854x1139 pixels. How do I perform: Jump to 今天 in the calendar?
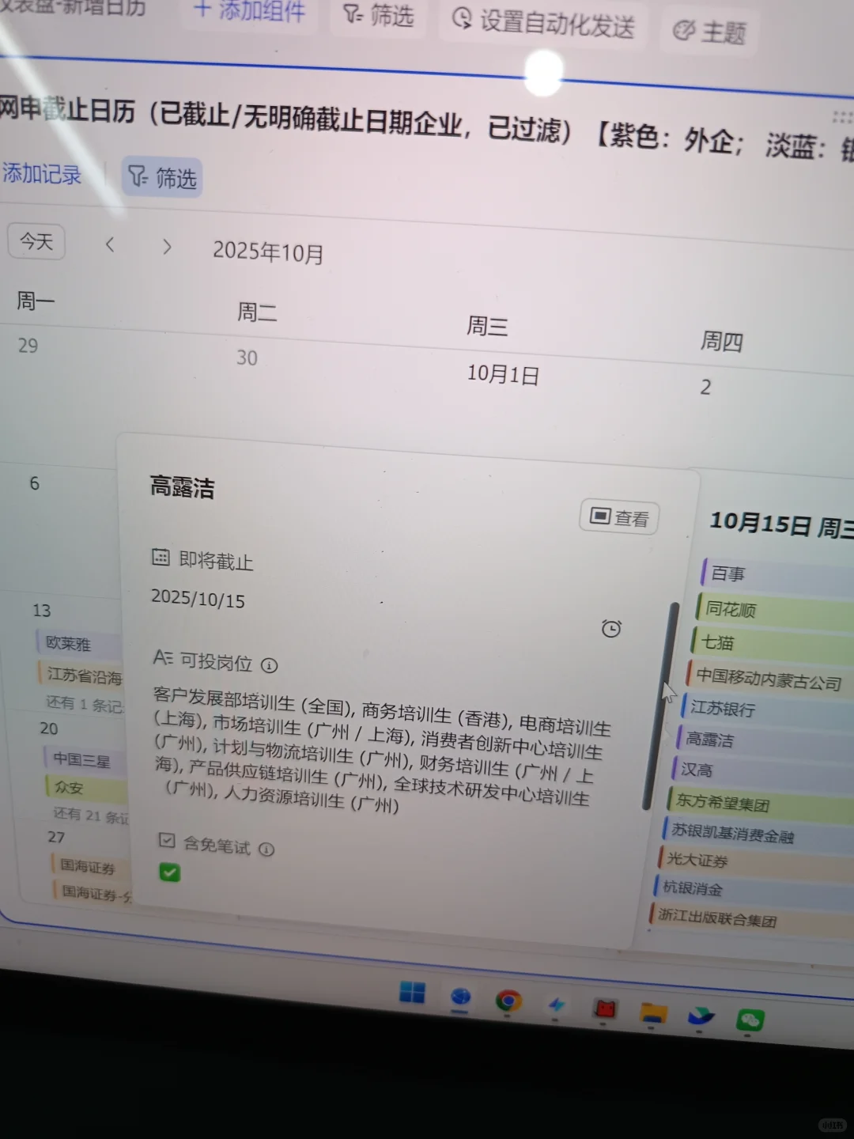36,241
